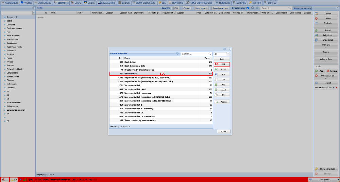Expand the Other actions dropdown

326,62
